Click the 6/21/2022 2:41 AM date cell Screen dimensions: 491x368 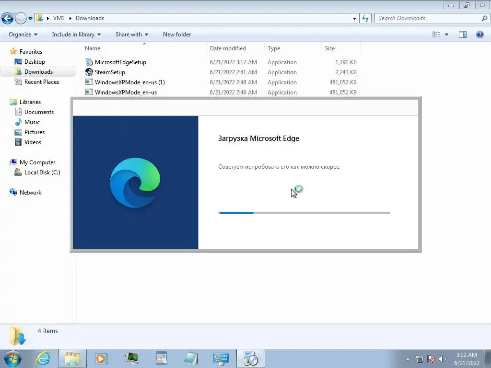234,72
